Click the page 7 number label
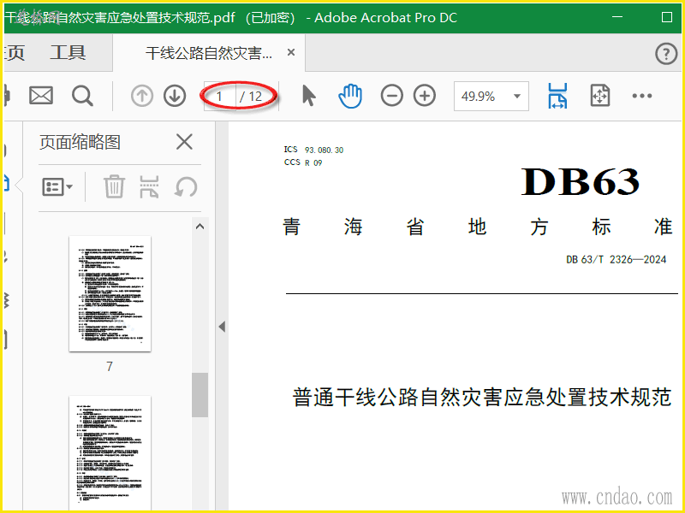This screenshot has height=513, width=685. 110,367
